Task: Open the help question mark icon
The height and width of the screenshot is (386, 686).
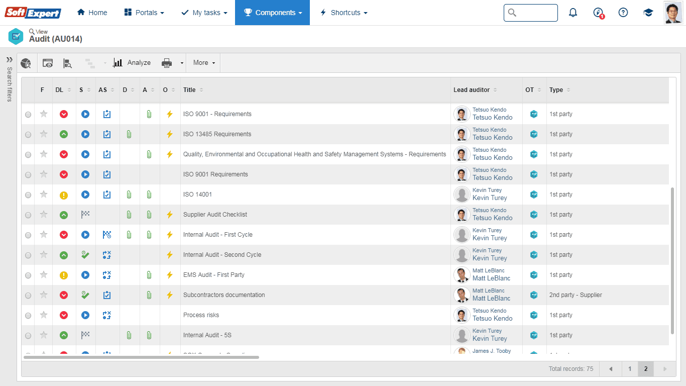Action: [x=623, y=13]
